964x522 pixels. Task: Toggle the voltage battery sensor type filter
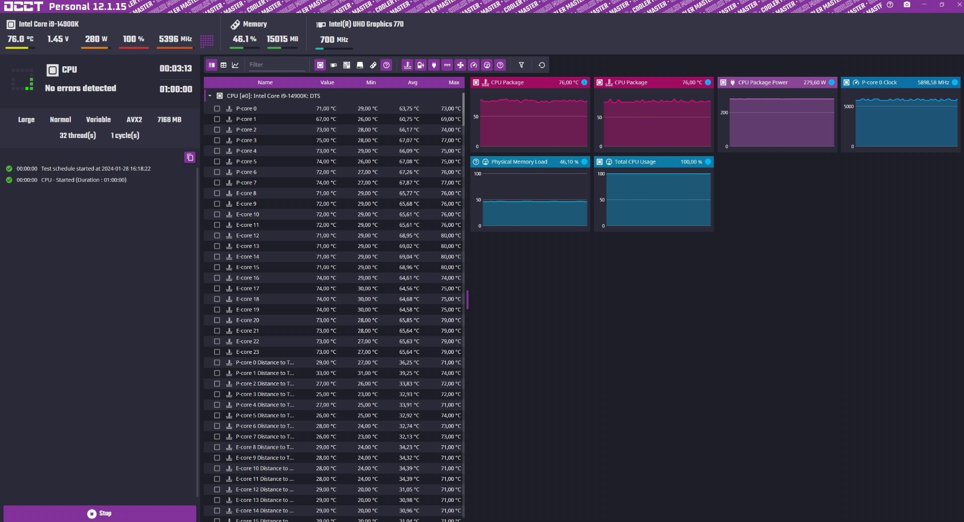(x=421, y=65)
